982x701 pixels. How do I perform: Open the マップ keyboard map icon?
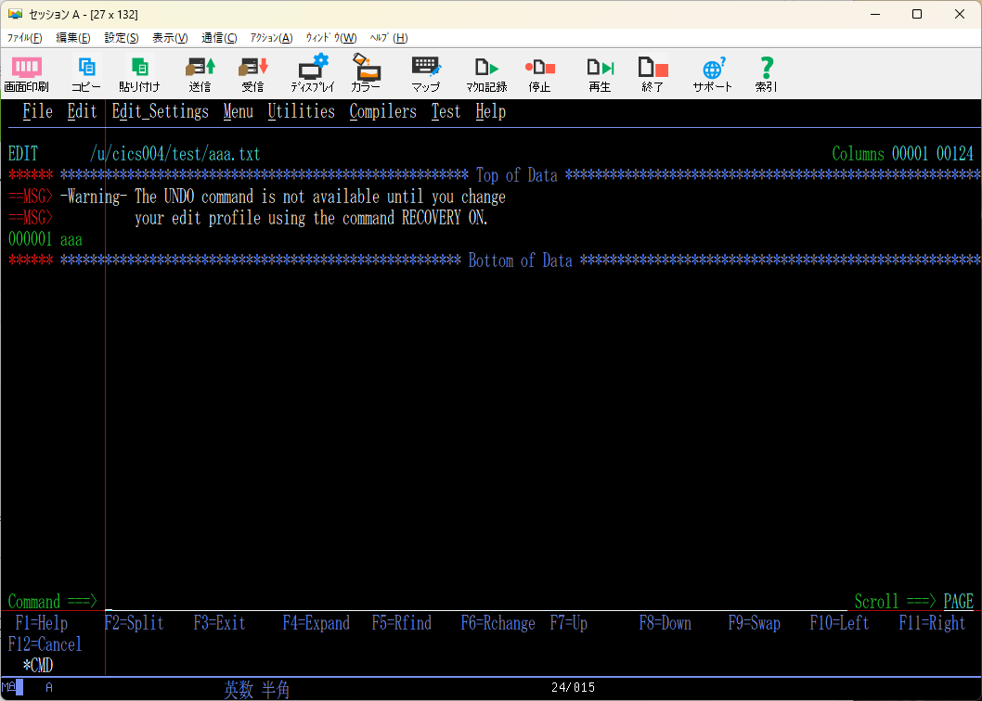[426, 74]
